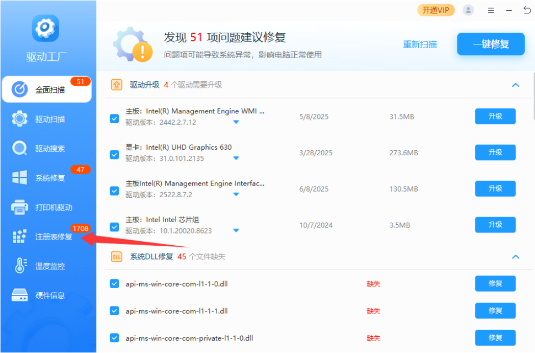The image size is (535, 353).
Task: Click the 打印机驱动 printer icon
Action: (20, 207)
